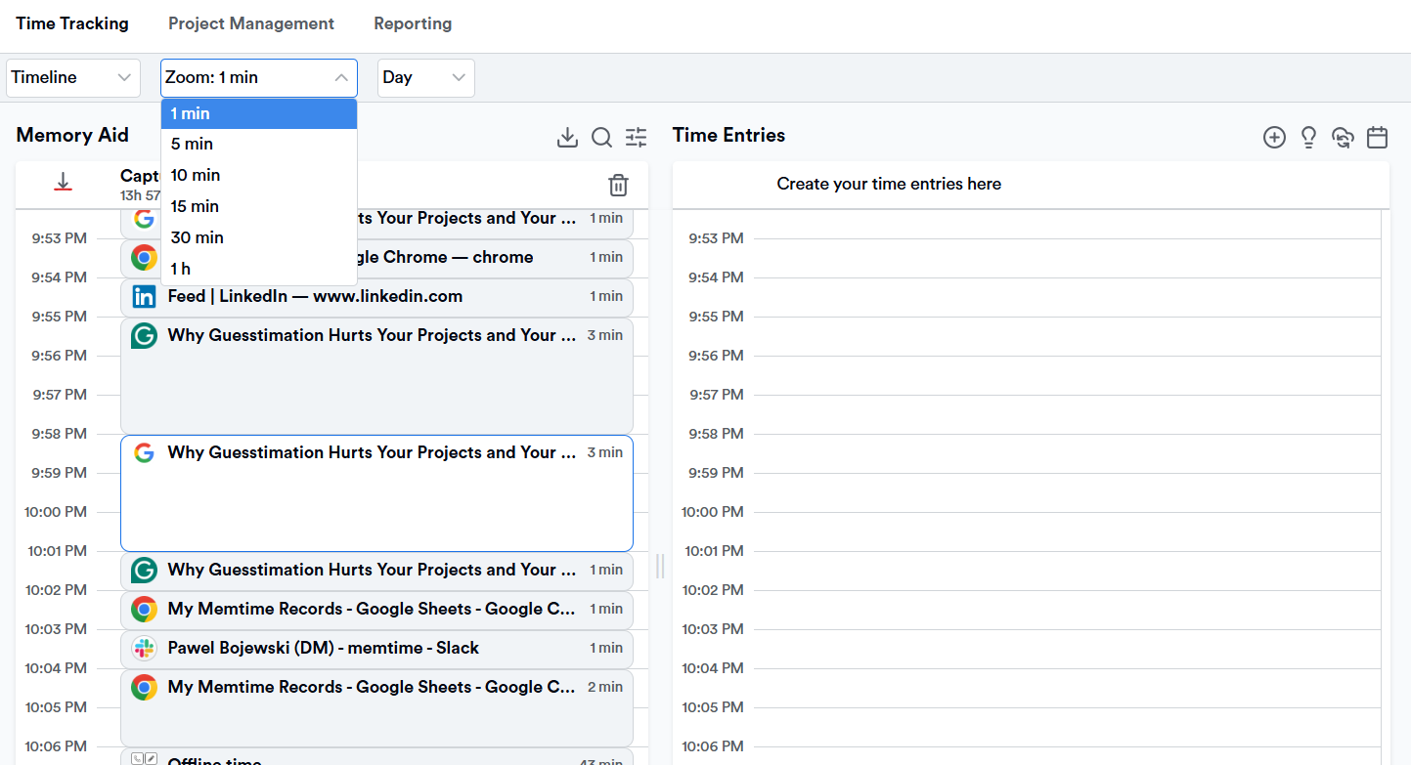Open the Timeline view dropdown

click(72, 77)
